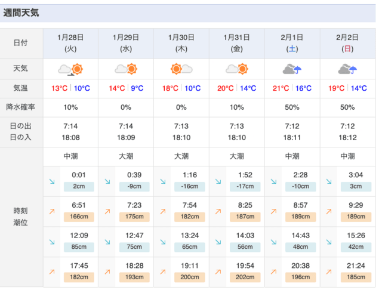Click the falling tide arrow beside 1:16
Image resolution: width=382 pixels, height=290 pixels.
click(163, 181)
